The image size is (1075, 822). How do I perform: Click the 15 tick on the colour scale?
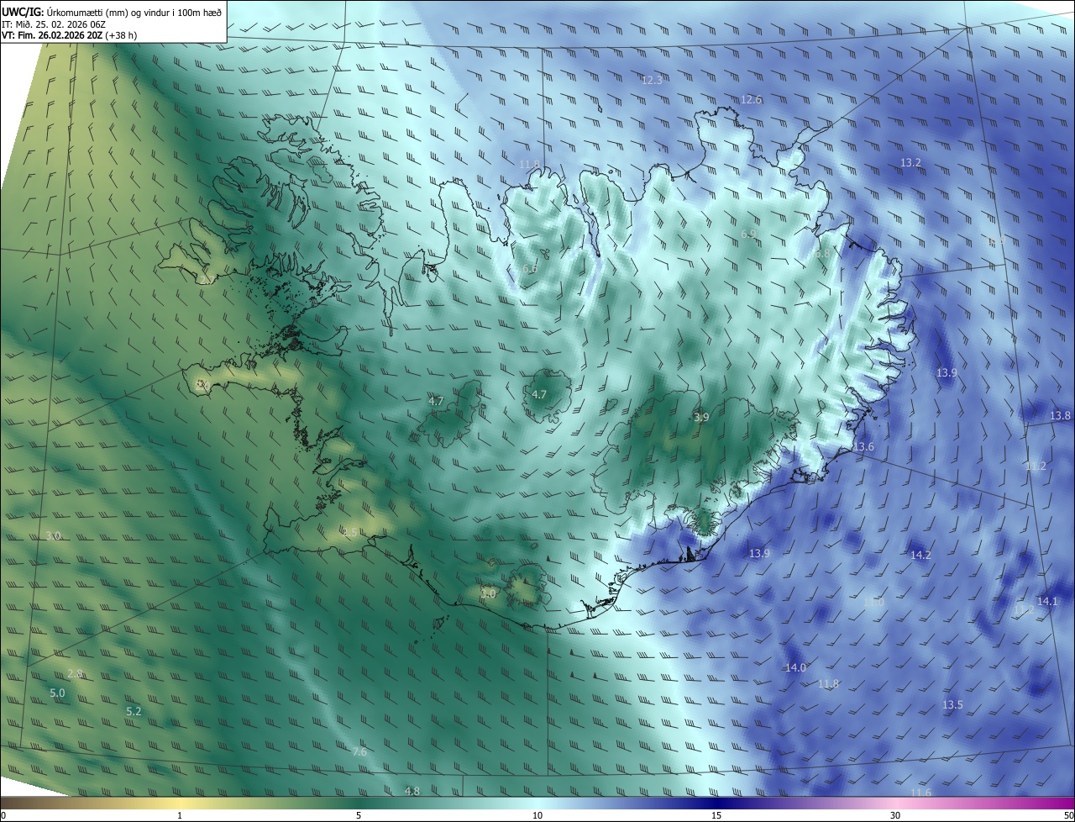pos(716,816)
